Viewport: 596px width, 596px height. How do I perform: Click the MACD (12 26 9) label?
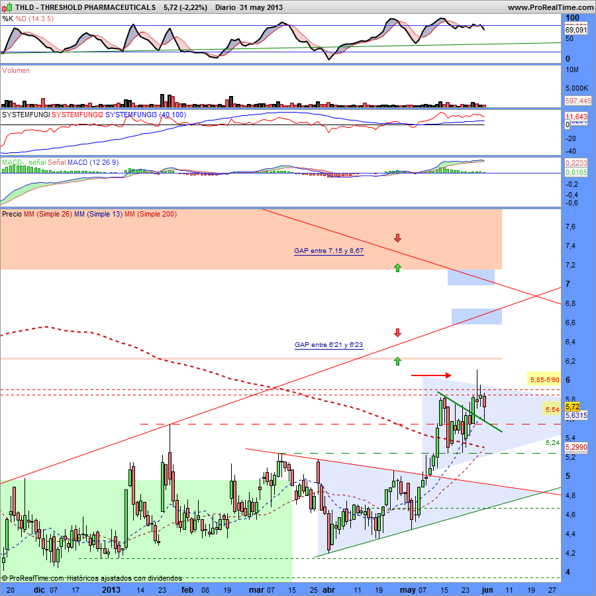[x=93, y=162]
